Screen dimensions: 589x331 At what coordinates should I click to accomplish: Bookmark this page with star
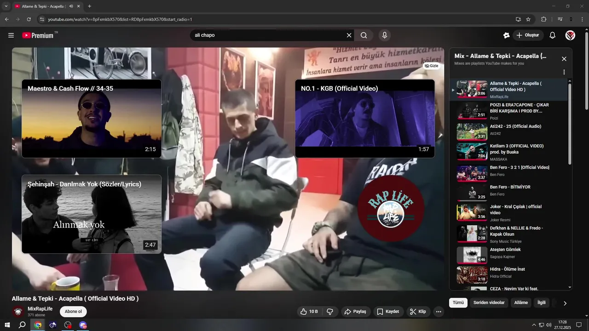coord(528,19)
